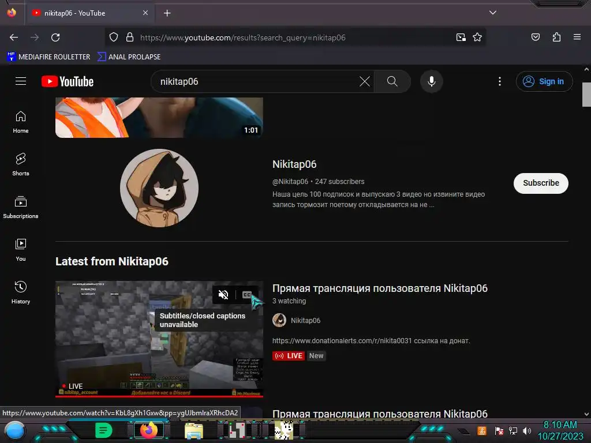Expand the list all tabs chevron
The image size is (591, 443).
[x=493, y=13]
